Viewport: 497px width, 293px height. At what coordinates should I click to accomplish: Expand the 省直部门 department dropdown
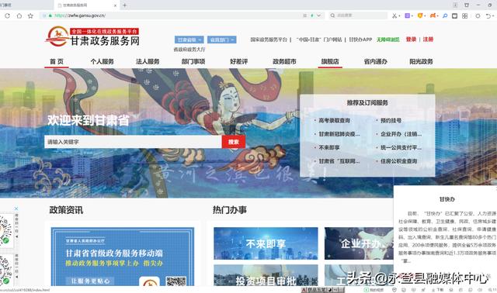(x=222, y=40)
